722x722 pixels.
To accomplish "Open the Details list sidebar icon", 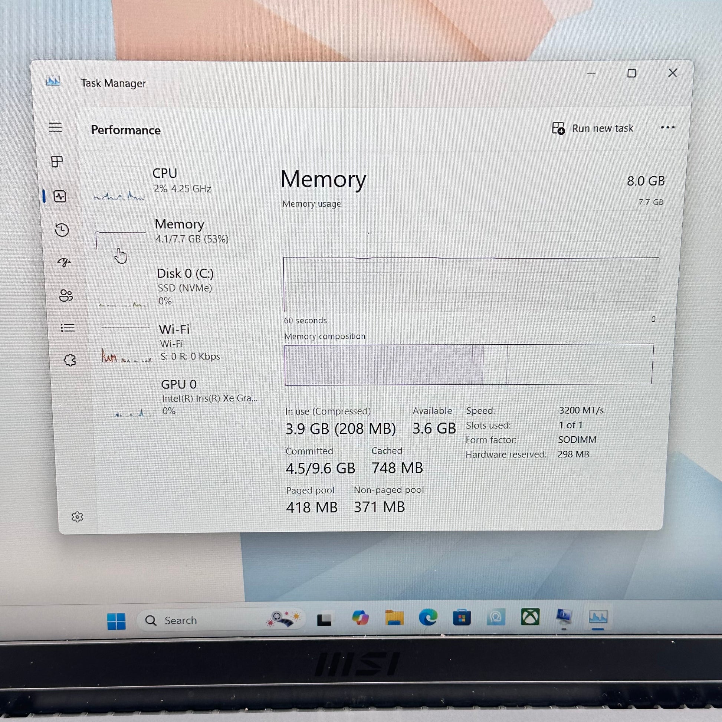I will 68,328.
